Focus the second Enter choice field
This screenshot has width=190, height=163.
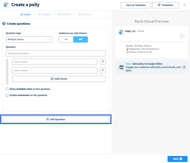click(x=55, y=70)
